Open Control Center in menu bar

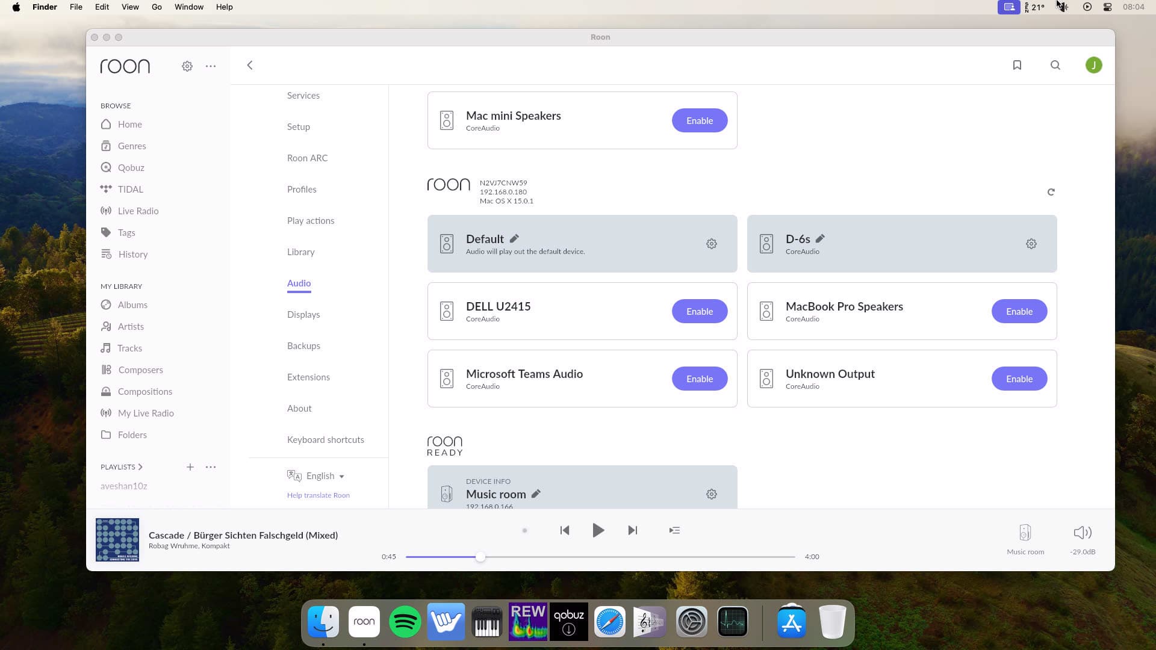(1107, 7)
